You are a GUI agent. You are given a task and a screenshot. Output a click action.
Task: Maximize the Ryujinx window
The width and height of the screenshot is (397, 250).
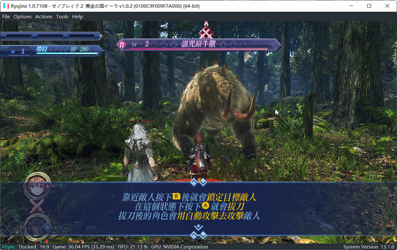click(x=369, y=6)
